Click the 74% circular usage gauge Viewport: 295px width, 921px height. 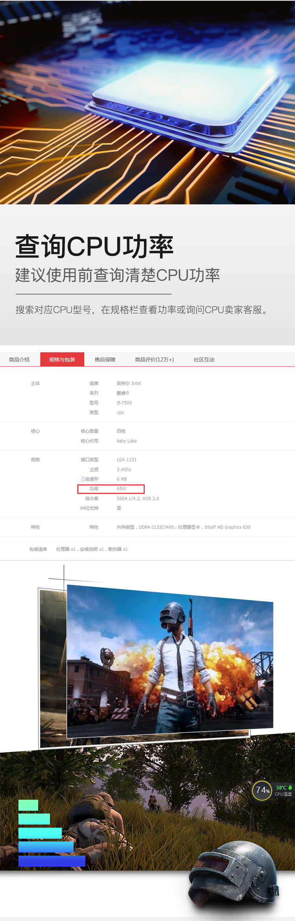click(262, 790)
